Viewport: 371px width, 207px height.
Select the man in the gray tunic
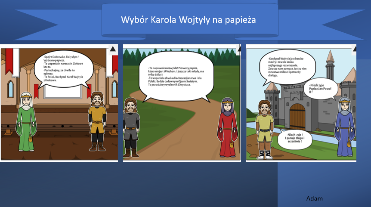point(131,127)
